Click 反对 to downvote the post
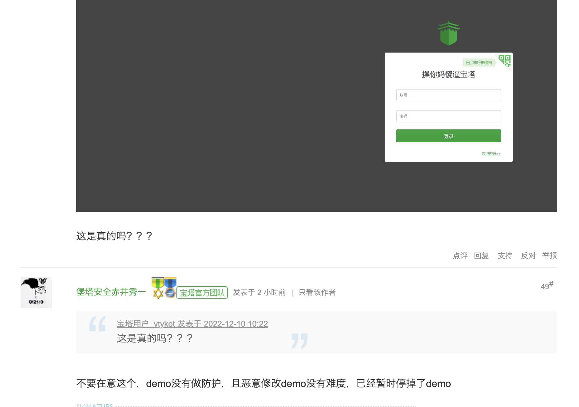 coord(528,256)
